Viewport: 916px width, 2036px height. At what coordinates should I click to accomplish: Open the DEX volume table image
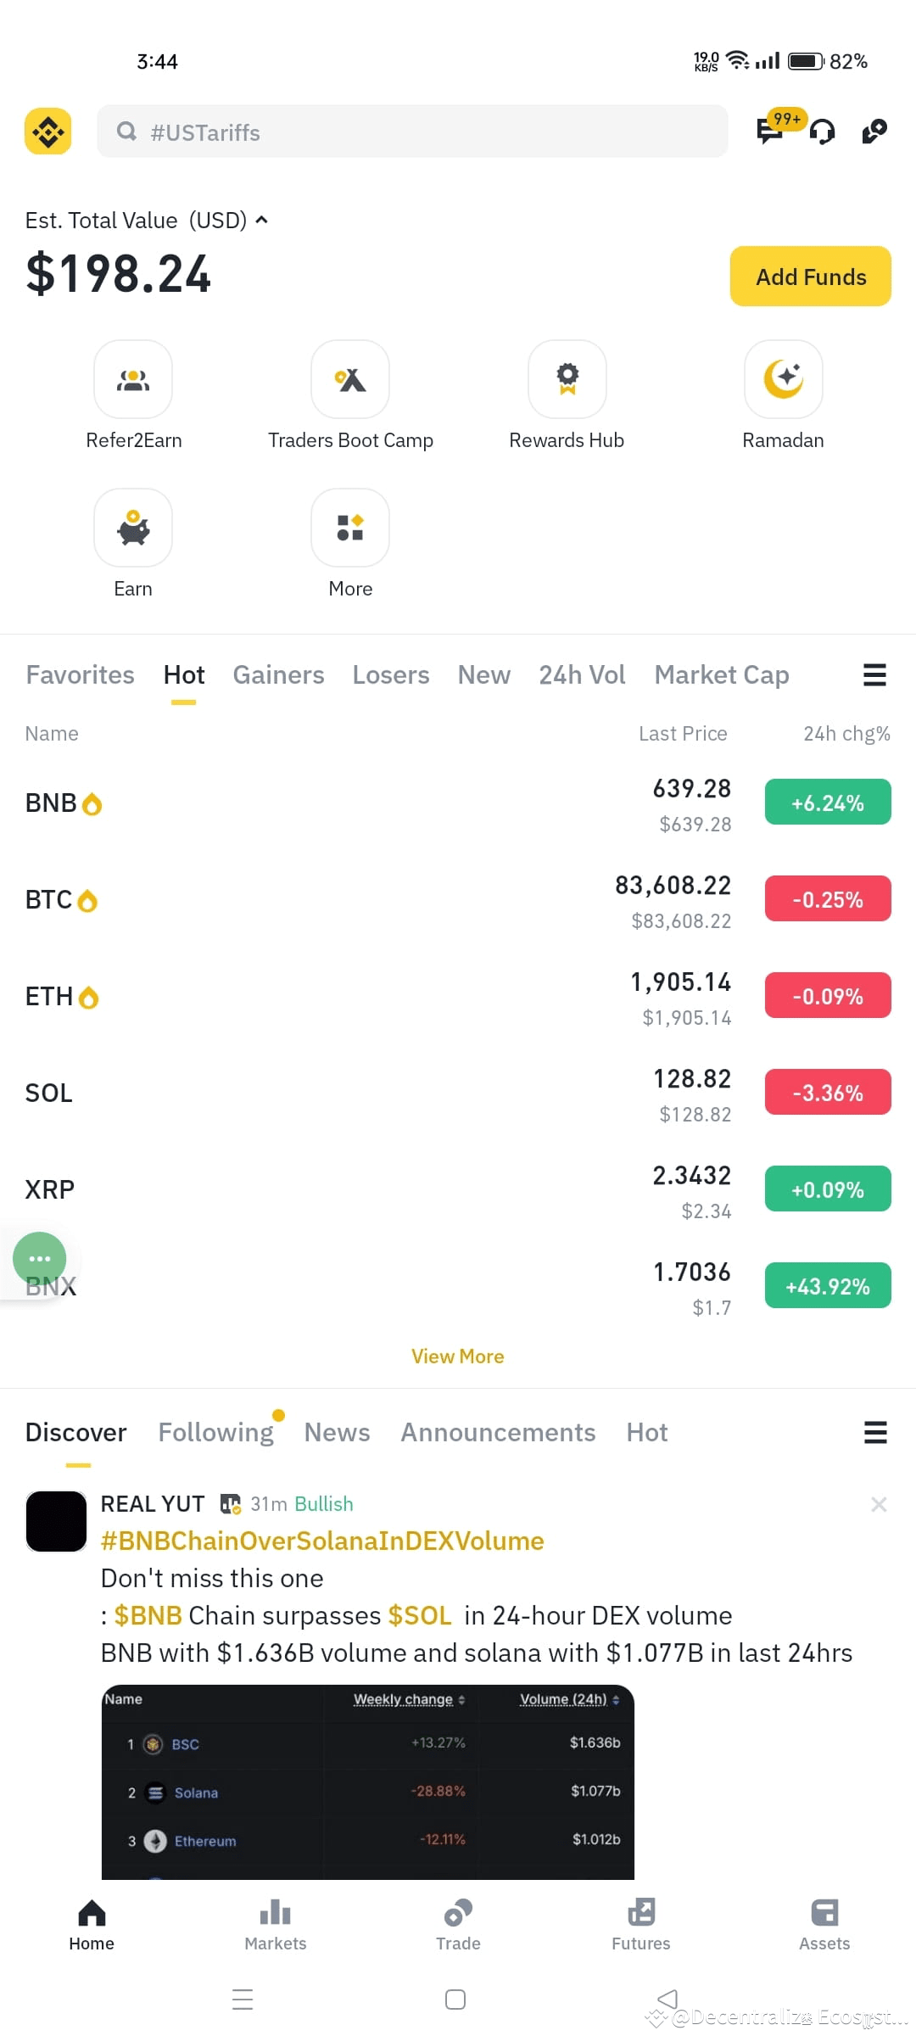click(368, 1781)
